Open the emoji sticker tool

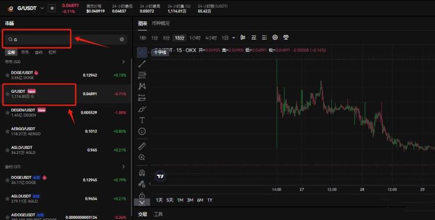[142, 131]
